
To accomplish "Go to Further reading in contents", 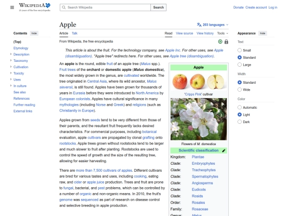I will (24, 105).
